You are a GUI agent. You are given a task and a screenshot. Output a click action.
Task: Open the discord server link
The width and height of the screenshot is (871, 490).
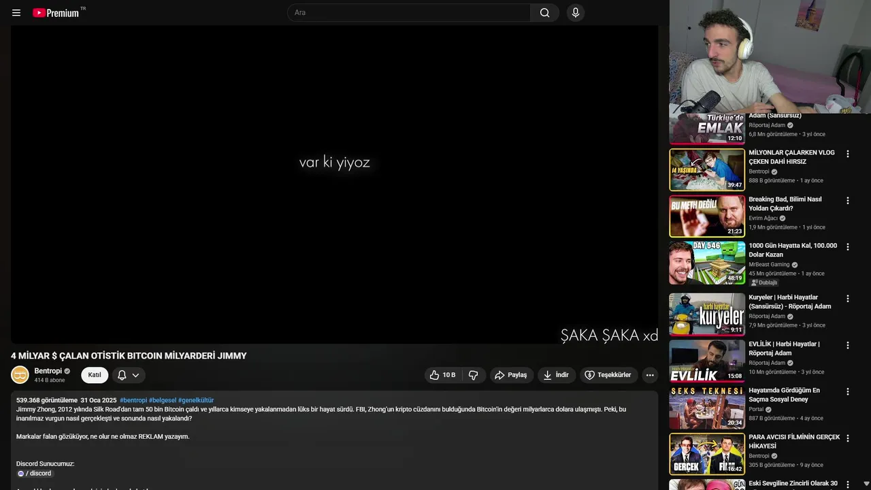point(34,473)
